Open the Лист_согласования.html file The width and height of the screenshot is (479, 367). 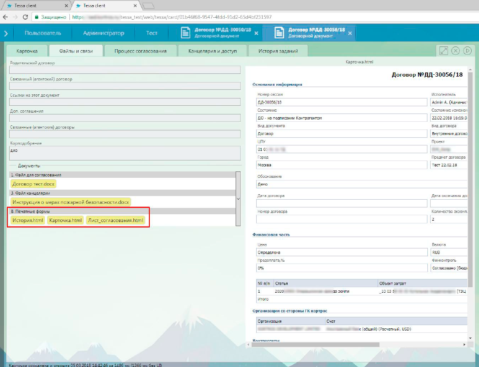(116, 221)
